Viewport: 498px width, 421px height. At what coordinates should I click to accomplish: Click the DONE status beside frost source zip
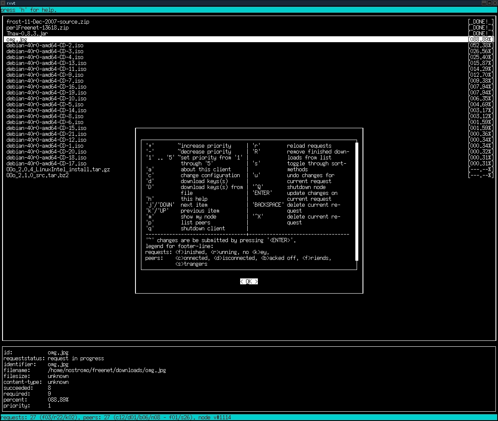481,22
